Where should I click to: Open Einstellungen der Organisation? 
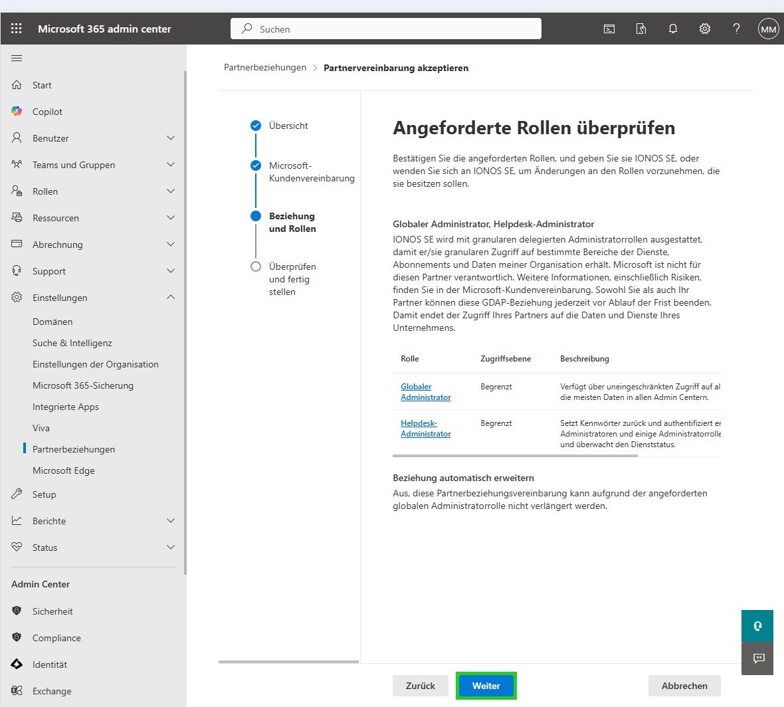(96, 364)
